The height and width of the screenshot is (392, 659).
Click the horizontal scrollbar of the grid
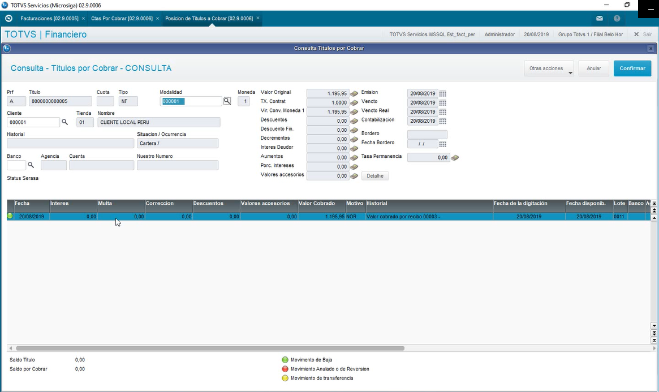210,348
